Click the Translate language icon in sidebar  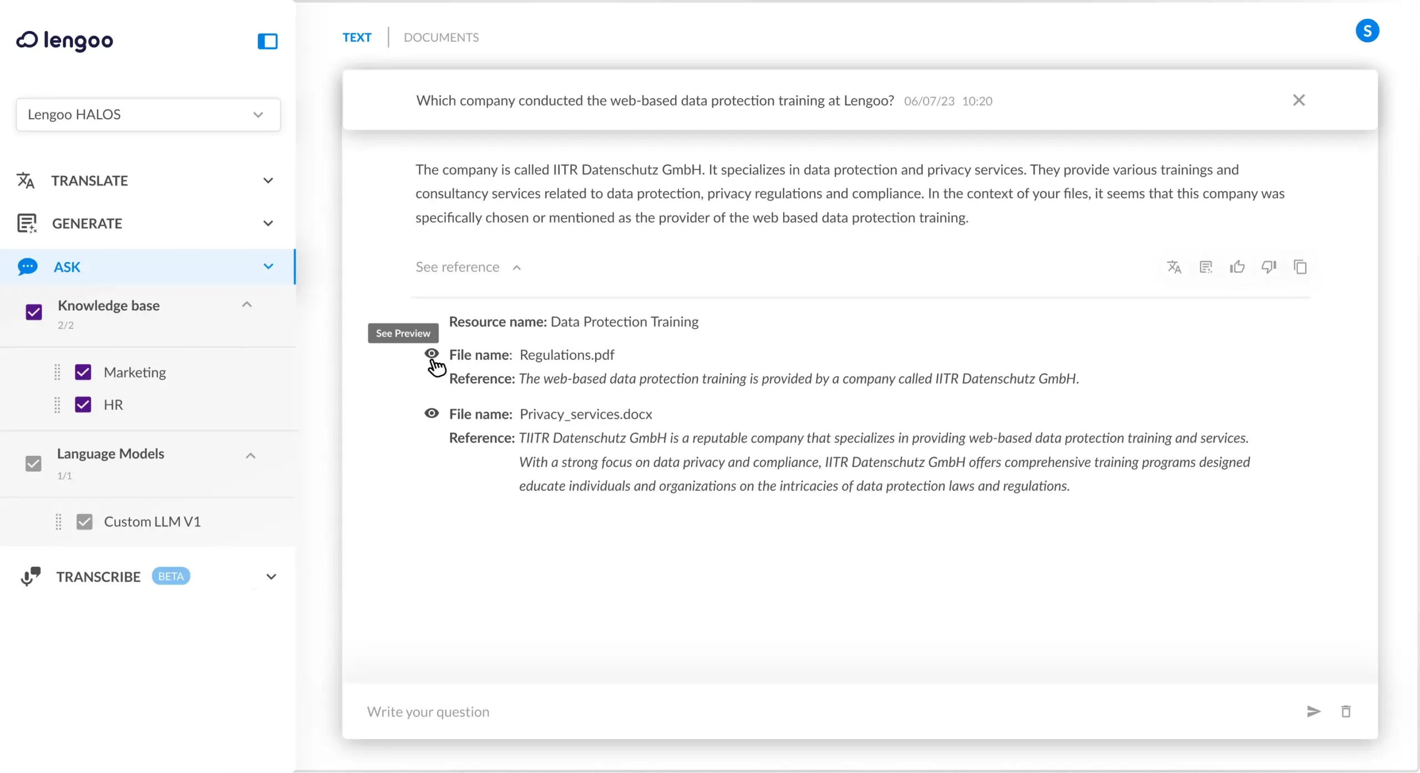pos(26,180)
